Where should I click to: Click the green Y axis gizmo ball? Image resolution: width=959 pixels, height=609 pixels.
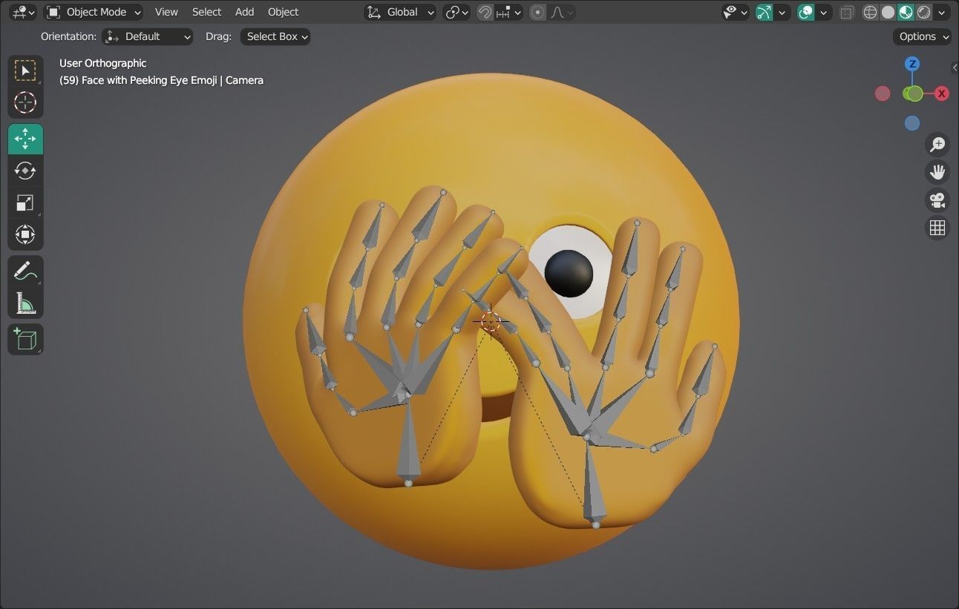point(914,93)
